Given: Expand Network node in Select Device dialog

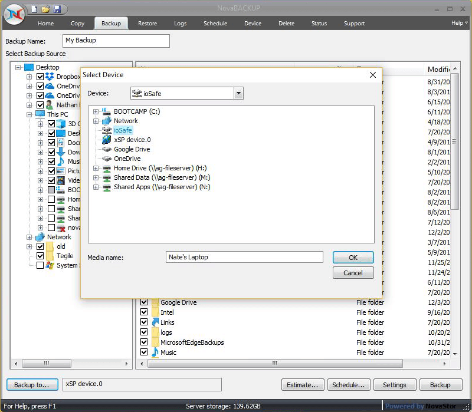Looking at the screenshot, I should (96, 121).
